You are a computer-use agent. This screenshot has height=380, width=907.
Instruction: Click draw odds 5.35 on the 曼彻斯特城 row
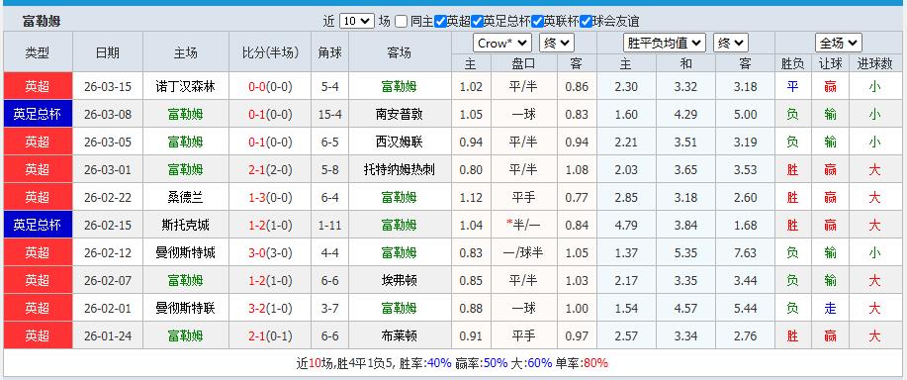point(685,252)
